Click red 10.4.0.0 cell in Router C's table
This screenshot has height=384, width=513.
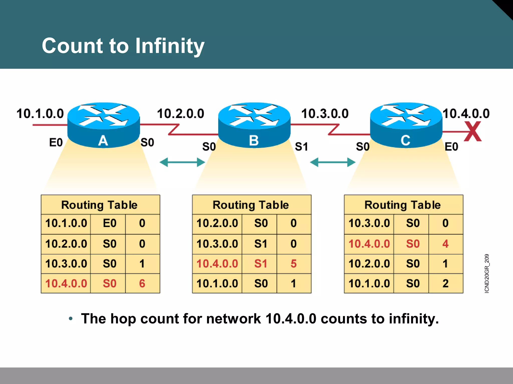369,244
